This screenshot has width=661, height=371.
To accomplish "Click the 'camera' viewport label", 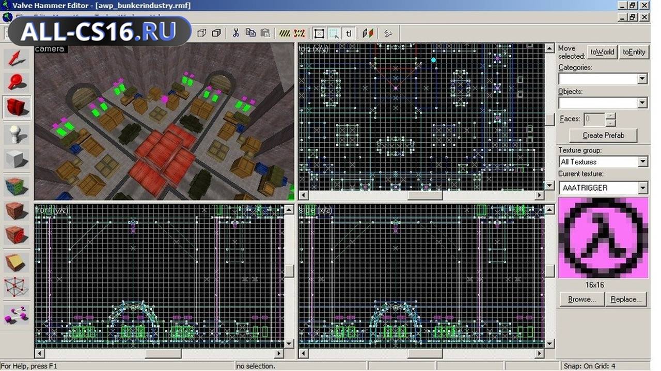I will [x=50, y=49].
